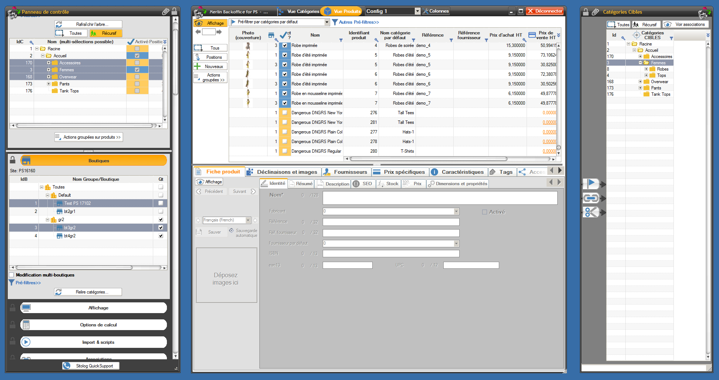Switch to Prix spécifiques tab

click(x=400, y=172)
